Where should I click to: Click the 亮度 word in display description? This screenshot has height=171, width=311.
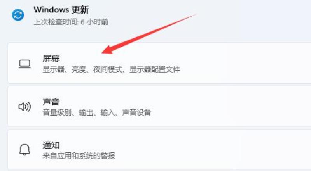[x=79, y=69]
